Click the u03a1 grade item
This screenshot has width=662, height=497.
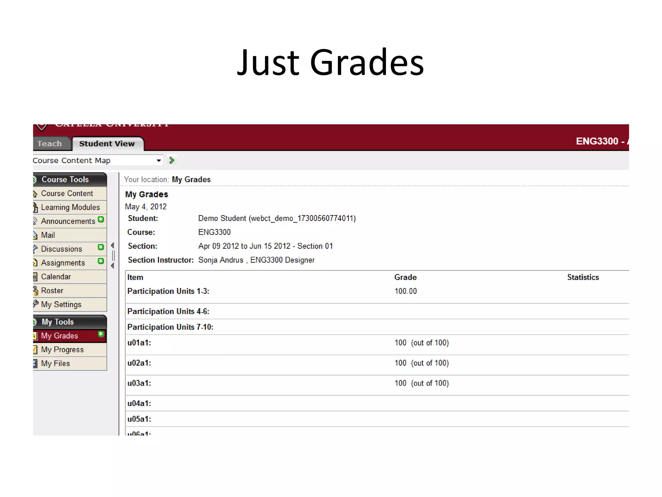(x=139, y=383)
